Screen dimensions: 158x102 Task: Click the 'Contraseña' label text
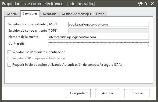point(16,43)
